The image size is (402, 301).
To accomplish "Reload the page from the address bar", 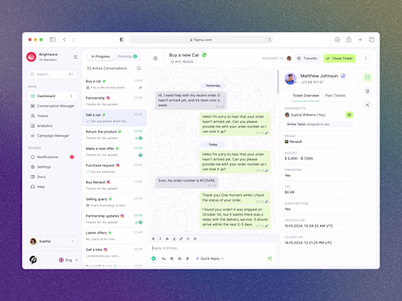I will point(269,40).
